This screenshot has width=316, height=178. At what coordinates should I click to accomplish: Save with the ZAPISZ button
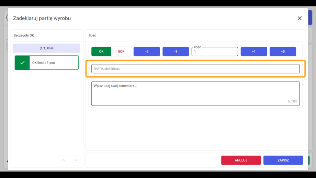pos(283,160)
